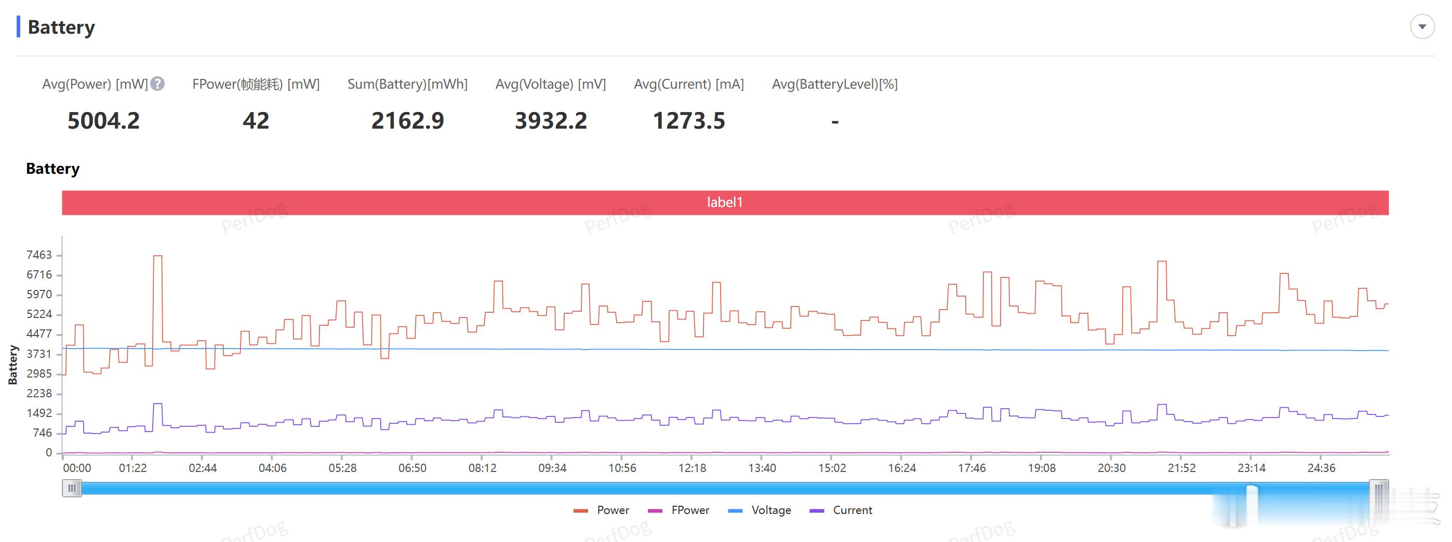Click the left handle of the range slider

tap(72, 488)
